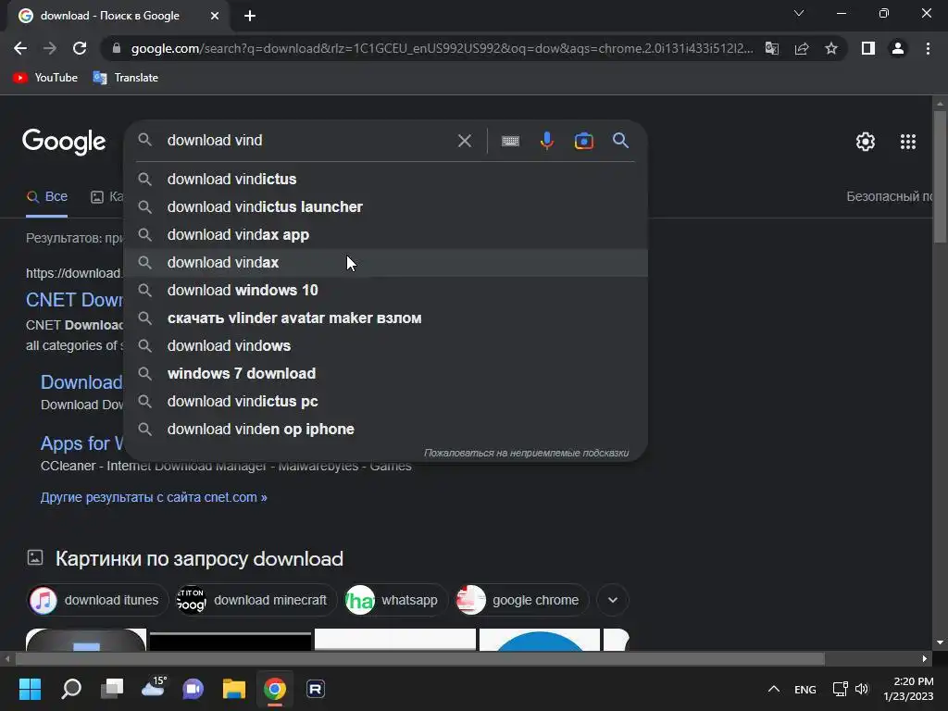Image resolution: width=948 pixels, height=711 pixels.
Task: Share this page from address bar
Action: [802, 48]
